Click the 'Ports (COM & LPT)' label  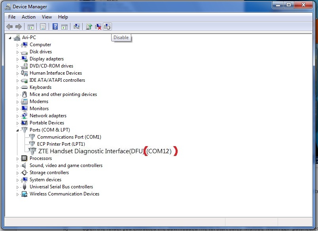(50, 130)
